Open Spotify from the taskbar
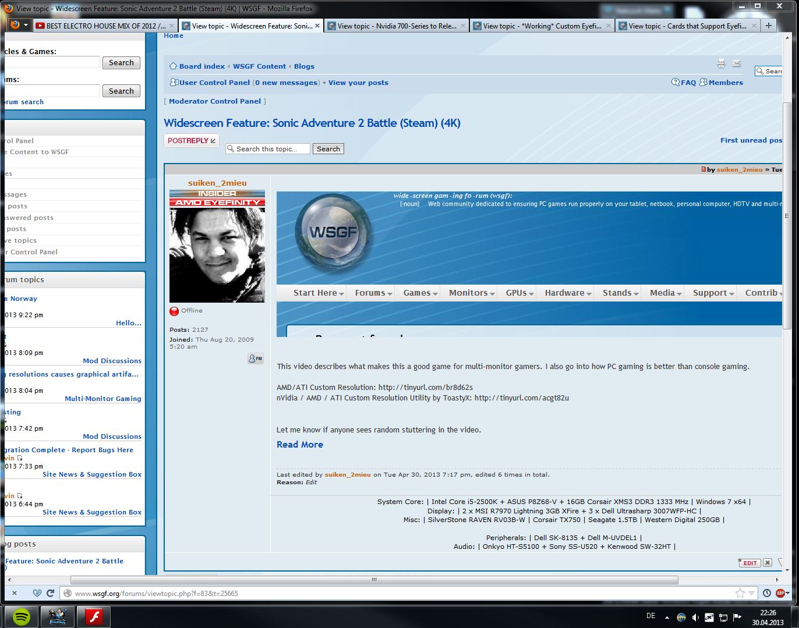The height and width of the screenshot is (628, 799). point(22,616)
